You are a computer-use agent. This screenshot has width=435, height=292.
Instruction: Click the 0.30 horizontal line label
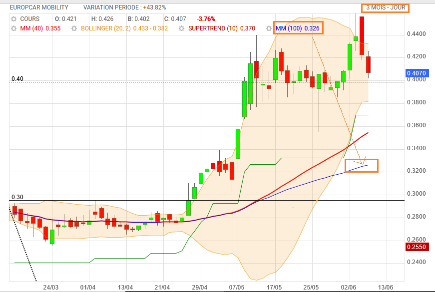pyautogui.click(x=17, y=197)
